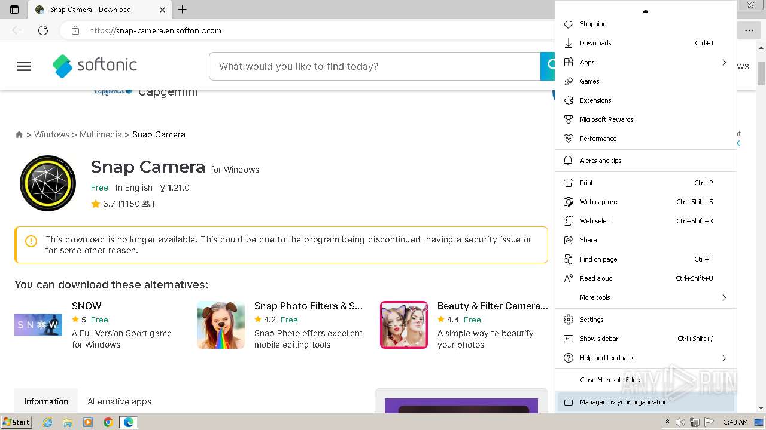Image resolution: width=766 pixels, height=430 pixels.
Task: Open SNOW alternative app
Action: [87, 306]
